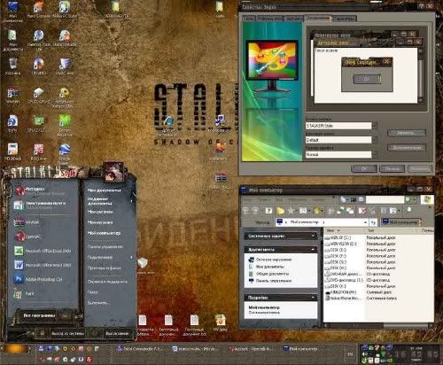Open Окна и кнопки style dropdown

[375, 126]
